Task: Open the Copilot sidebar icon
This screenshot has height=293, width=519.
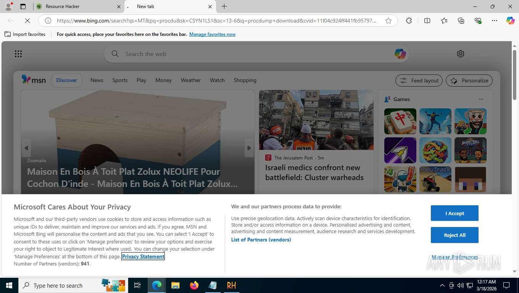Action: pyautogui.click(x=510, y=21)
